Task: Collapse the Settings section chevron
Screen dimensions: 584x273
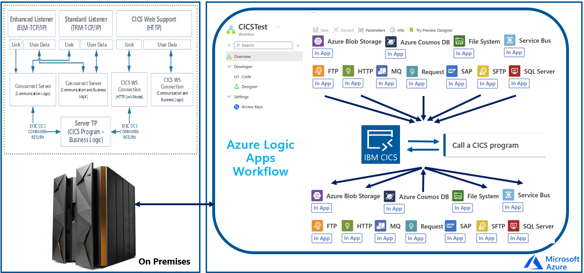Action: click(x=229, y=97)
